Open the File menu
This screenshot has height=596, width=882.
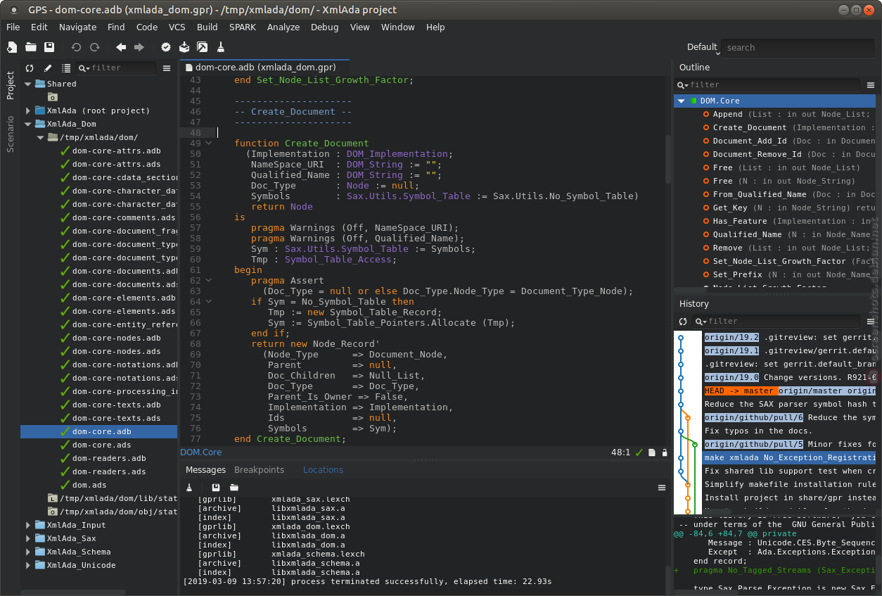[x=13, y=27]
